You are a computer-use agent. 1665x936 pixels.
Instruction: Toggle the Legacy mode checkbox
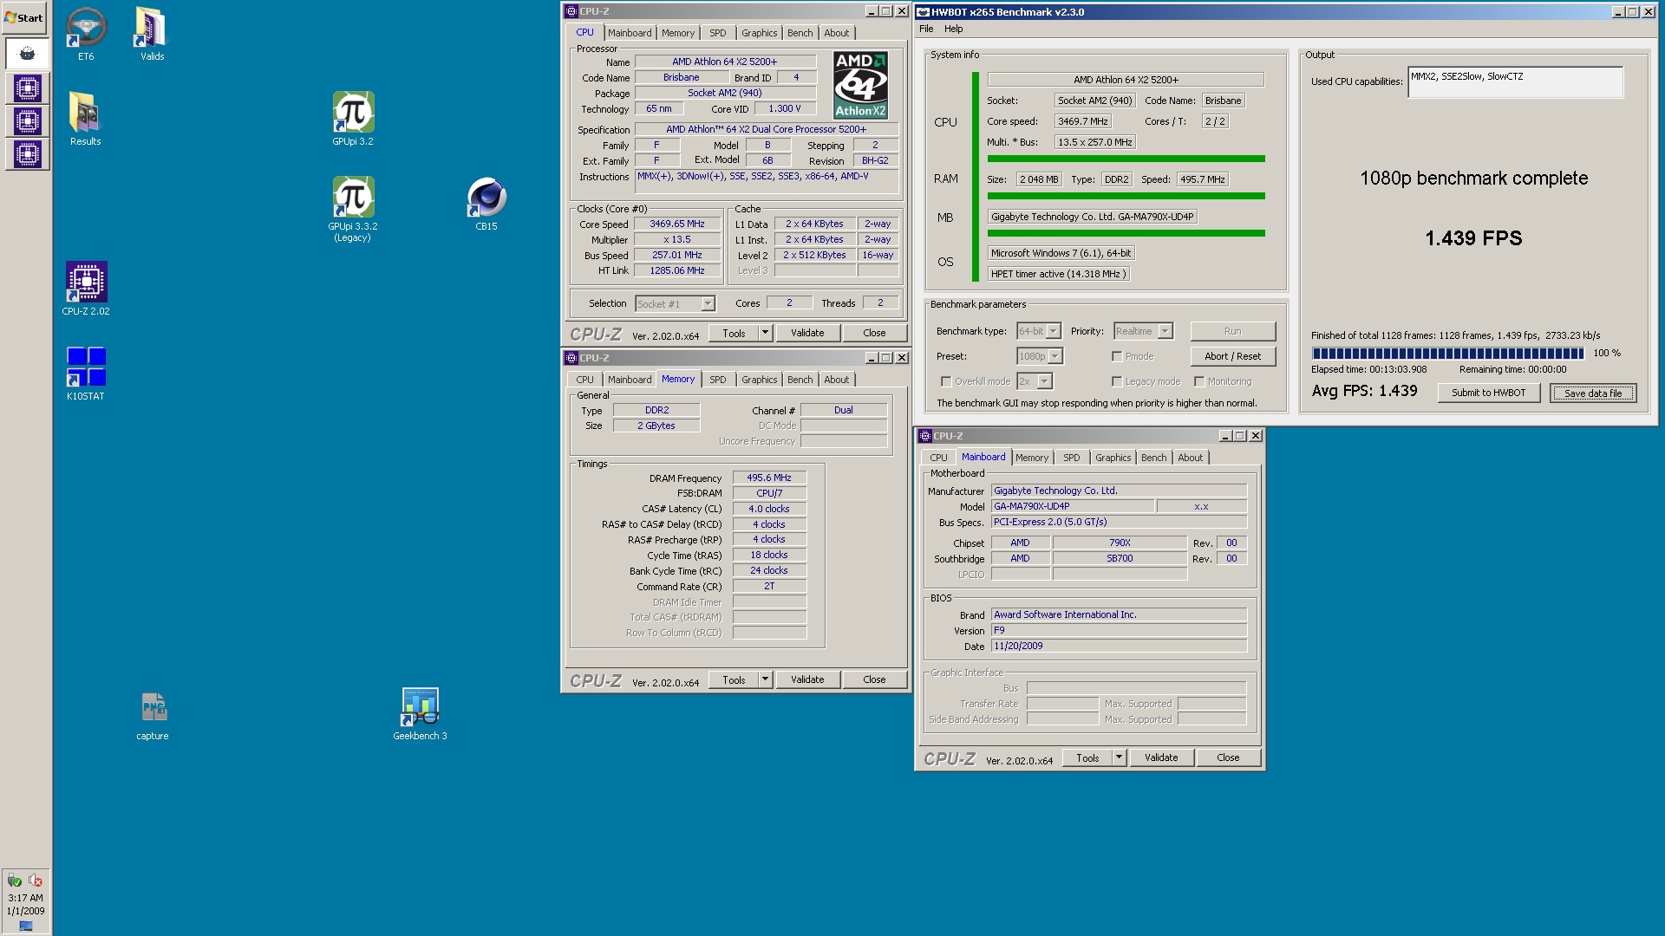coord(1117,381)
